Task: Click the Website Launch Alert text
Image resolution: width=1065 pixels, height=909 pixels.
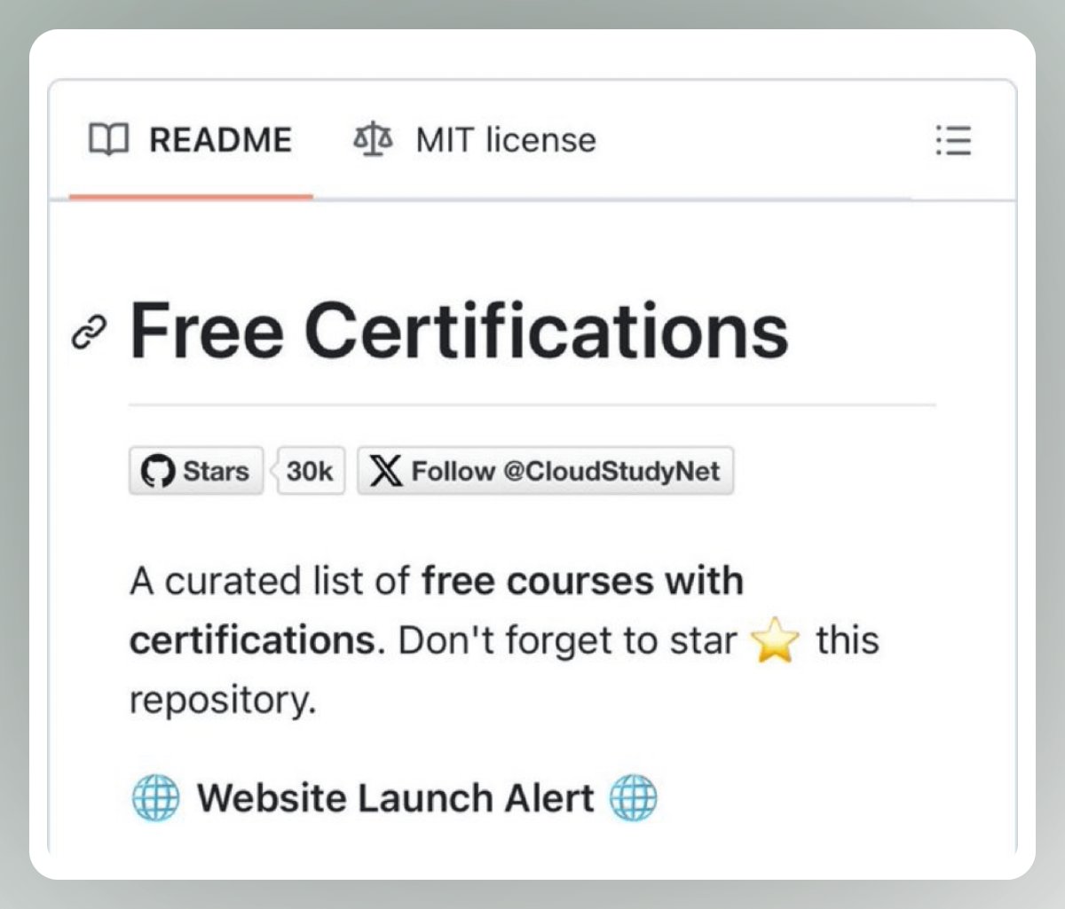Action: [x=395, y=797]
